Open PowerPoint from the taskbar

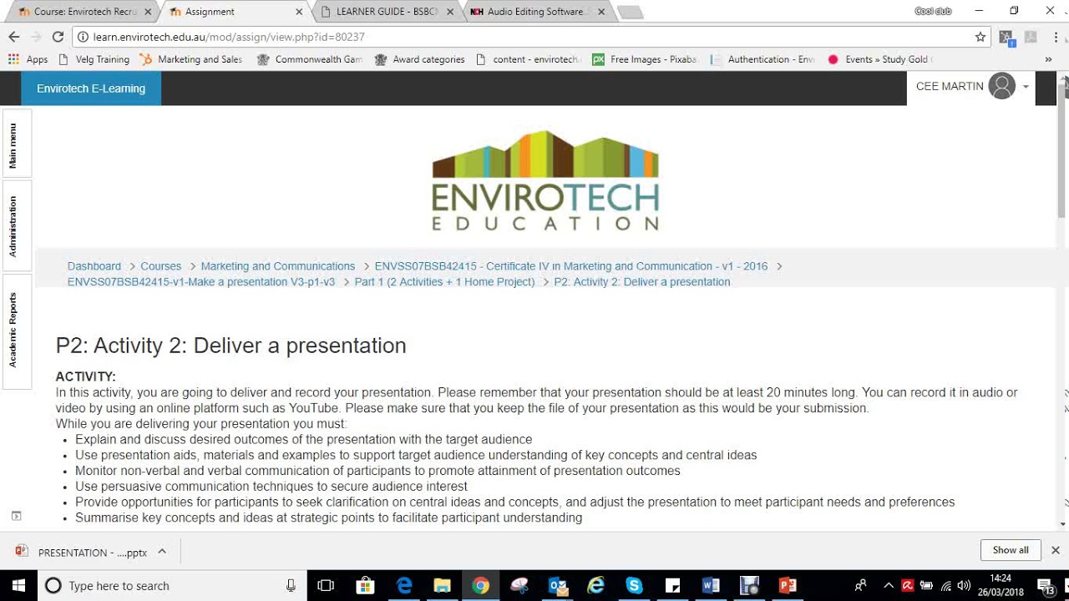pyautogui.click(x=788, y=585)
